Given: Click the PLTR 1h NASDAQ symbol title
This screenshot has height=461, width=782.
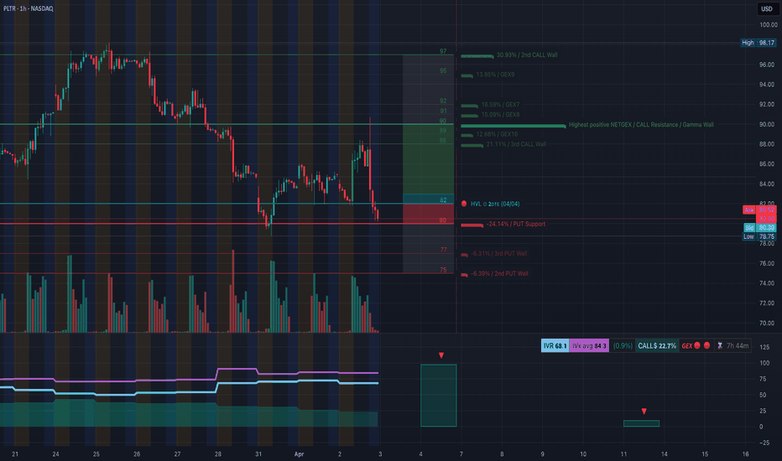Looking at the screenshot, I should (28, 8).
